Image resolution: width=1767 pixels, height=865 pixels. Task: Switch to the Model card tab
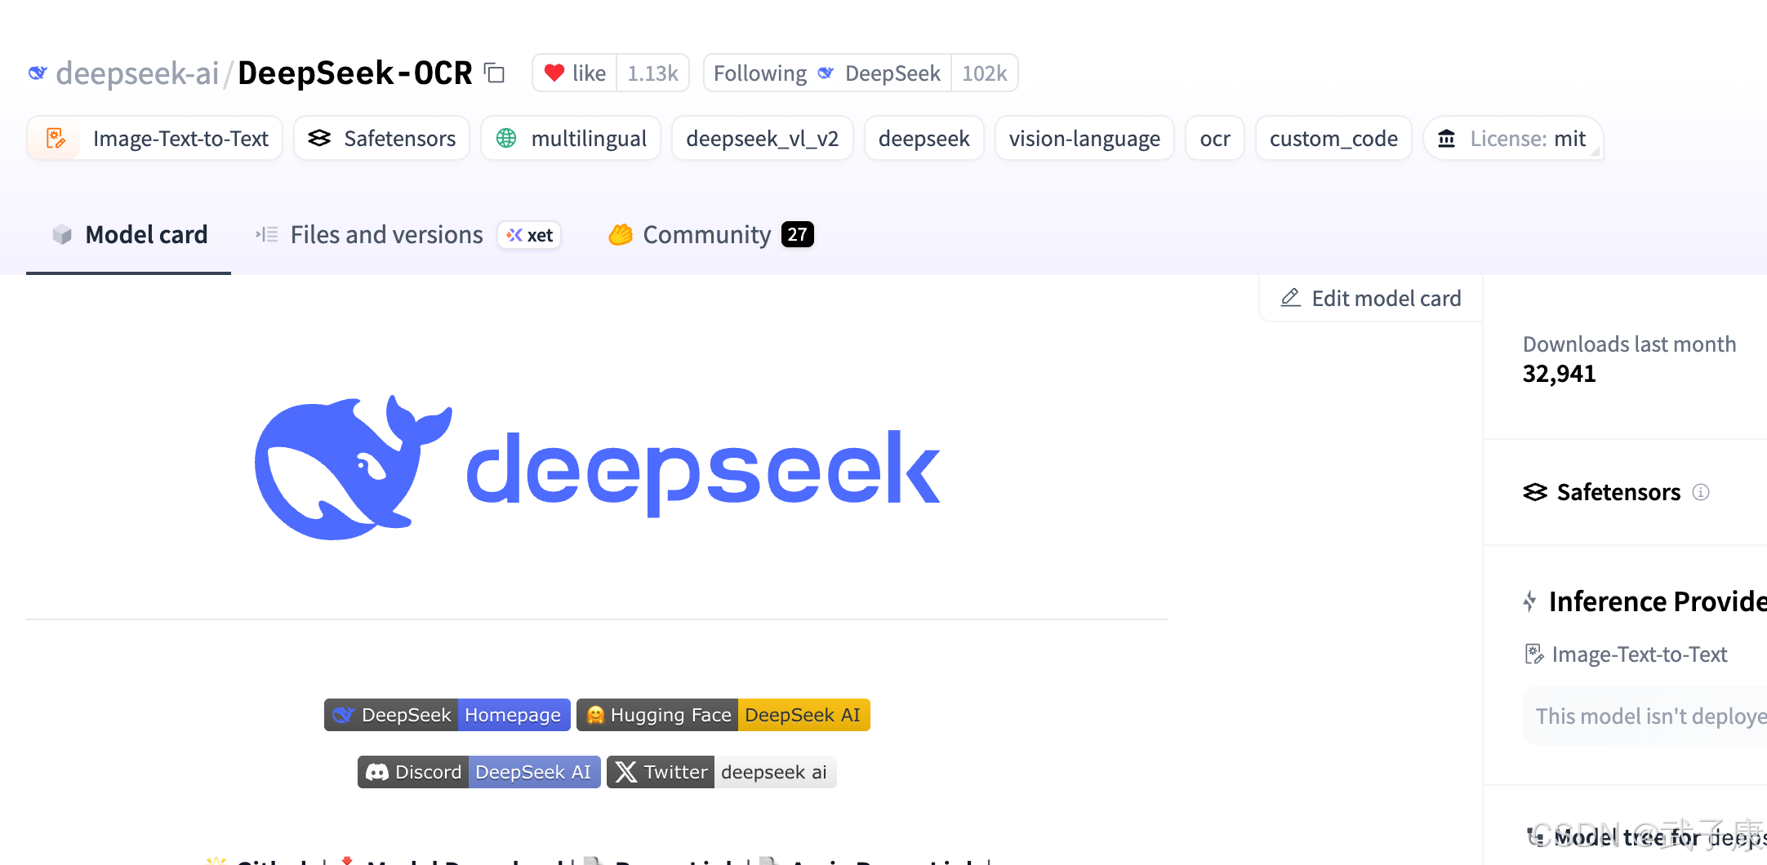pyautogui.click(x=129, y=235)
